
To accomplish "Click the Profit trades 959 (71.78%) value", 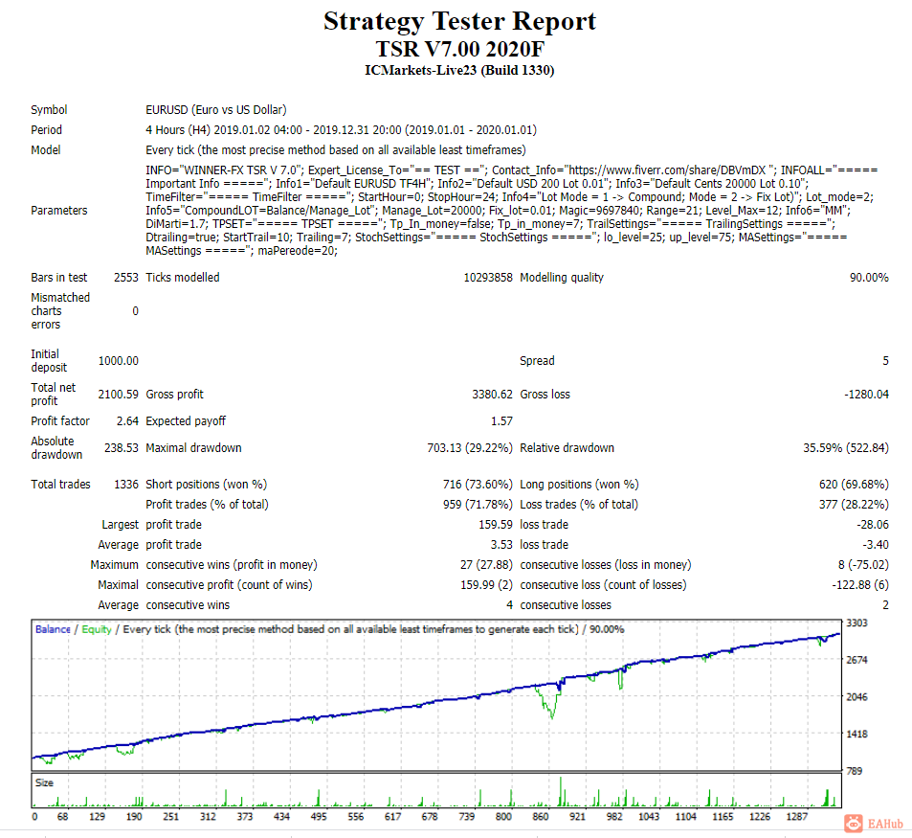I will [478, 505].
